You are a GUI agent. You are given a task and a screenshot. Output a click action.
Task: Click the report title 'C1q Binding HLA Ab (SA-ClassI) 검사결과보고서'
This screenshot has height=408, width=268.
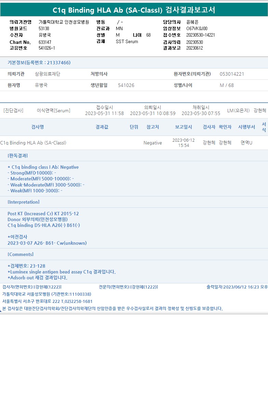pos(134,10)
